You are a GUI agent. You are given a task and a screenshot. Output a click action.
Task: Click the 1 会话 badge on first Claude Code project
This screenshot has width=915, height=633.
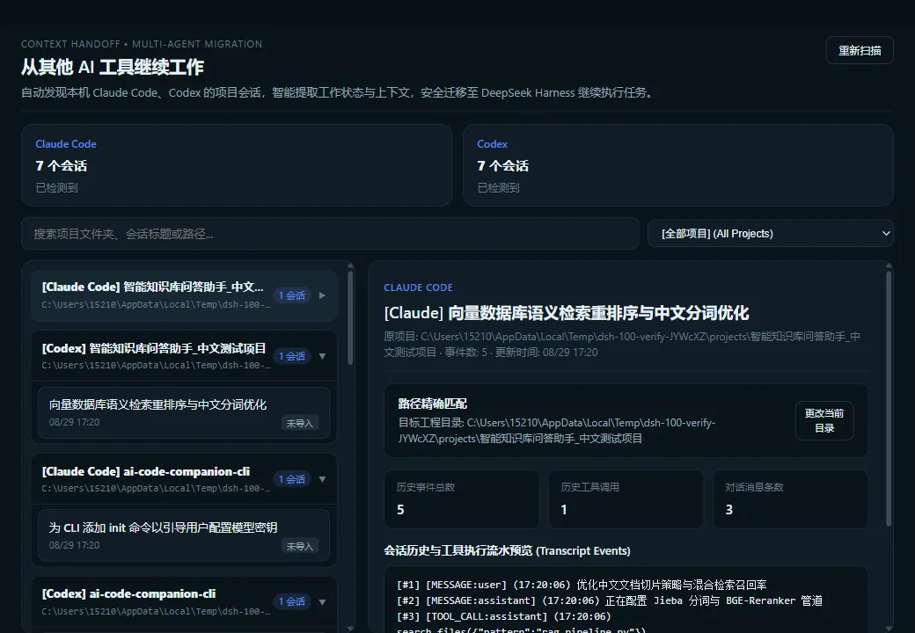(292, 295)
